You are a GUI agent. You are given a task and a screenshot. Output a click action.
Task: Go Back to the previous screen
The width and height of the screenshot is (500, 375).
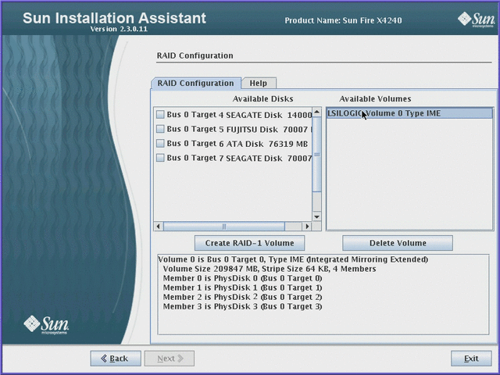click(116, 359)
